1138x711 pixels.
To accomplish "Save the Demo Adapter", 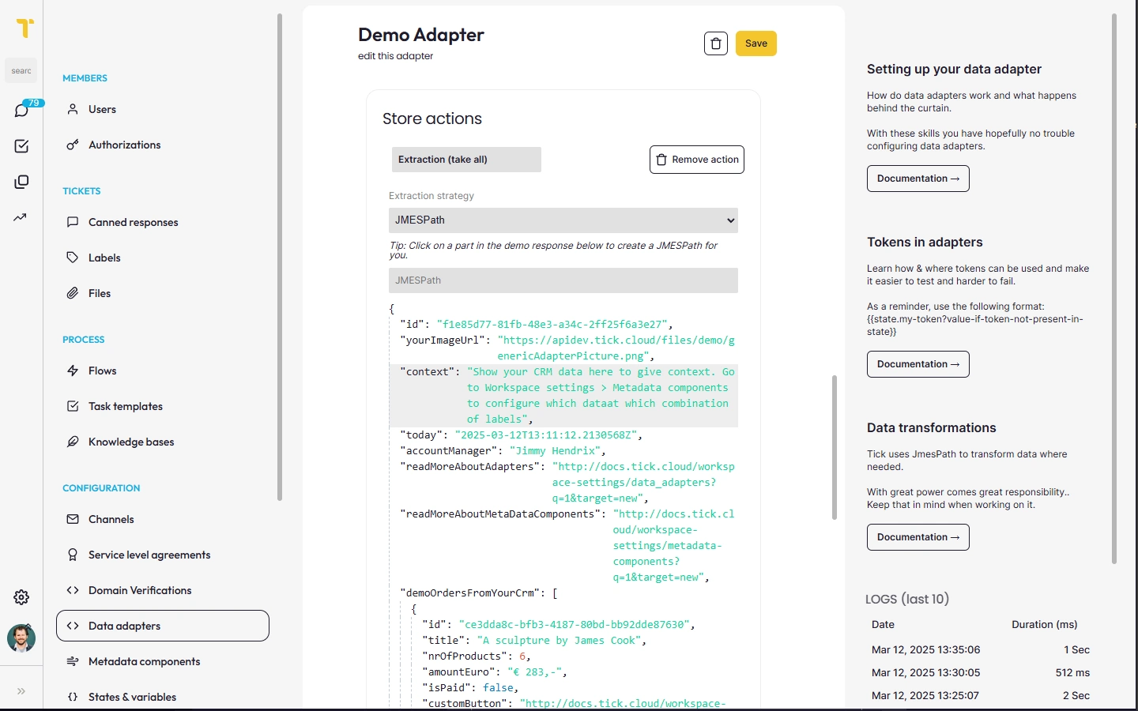I will (756, 43).
